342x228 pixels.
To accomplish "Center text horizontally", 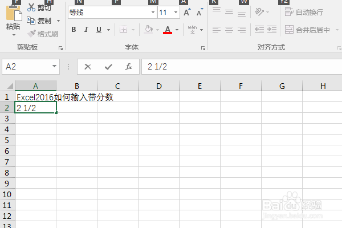I will click(229, 30).
